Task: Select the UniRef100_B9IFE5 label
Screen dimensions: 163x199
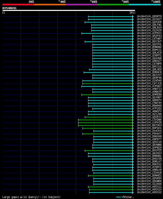Action: 149,150
